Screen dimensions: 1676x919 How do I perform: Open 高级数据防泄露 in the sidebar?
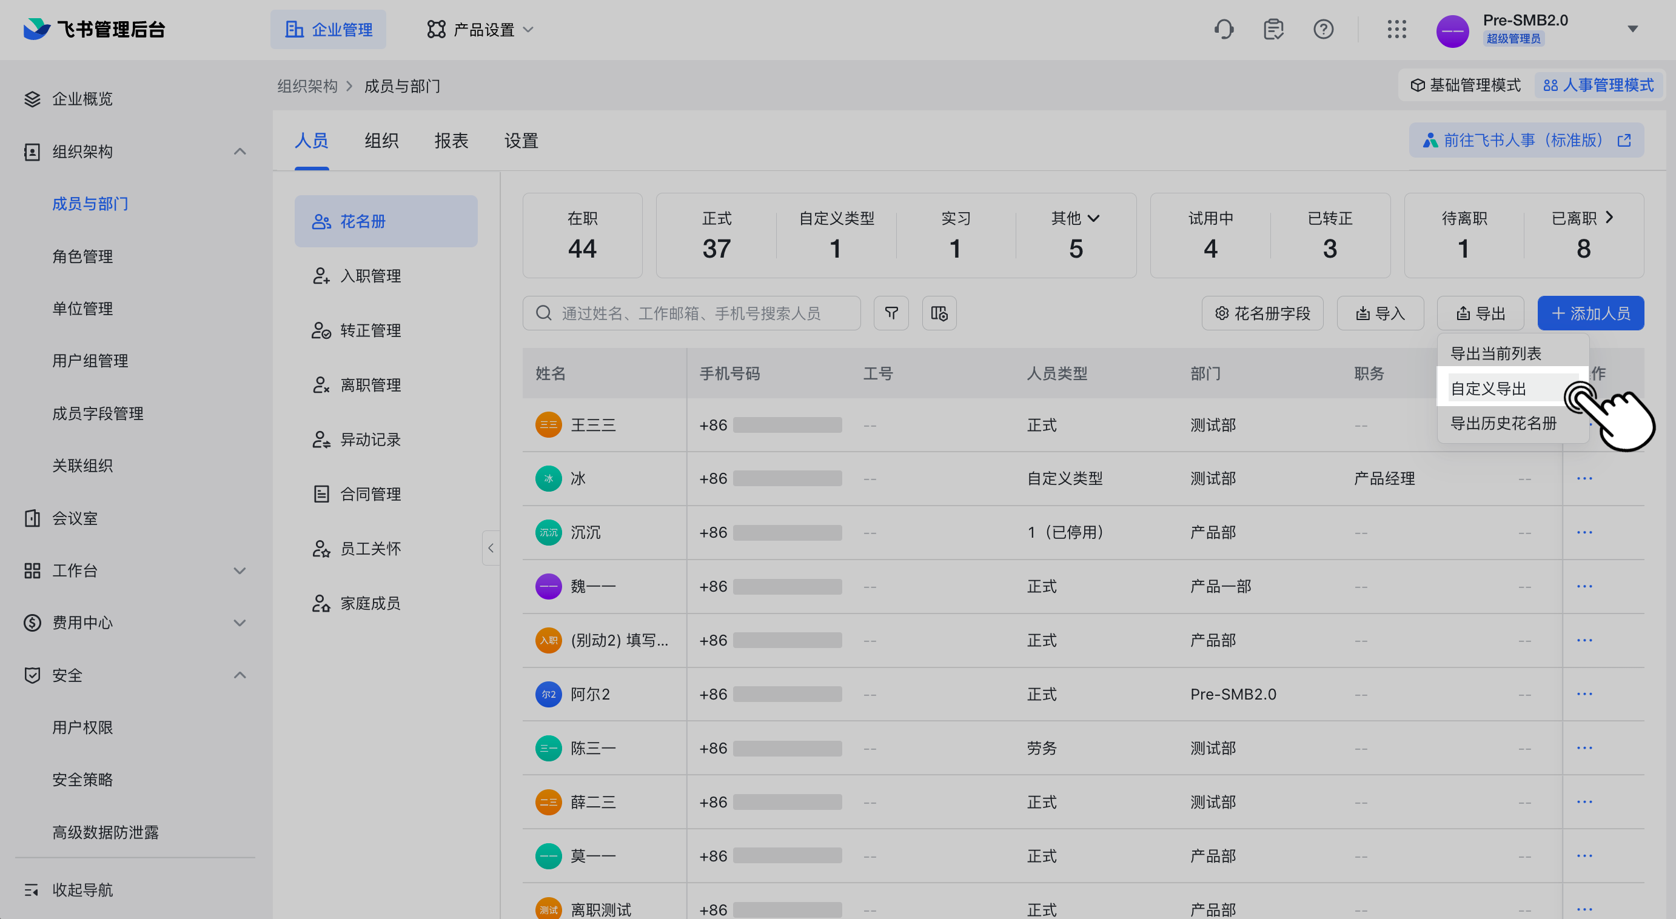tap(106, 832)
